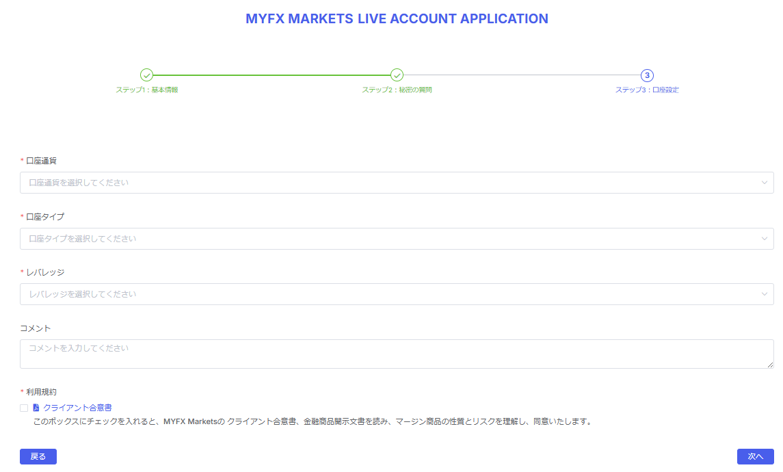Click the resize grip of comment box
Viewport: 783px width, 472px height.
771,365
